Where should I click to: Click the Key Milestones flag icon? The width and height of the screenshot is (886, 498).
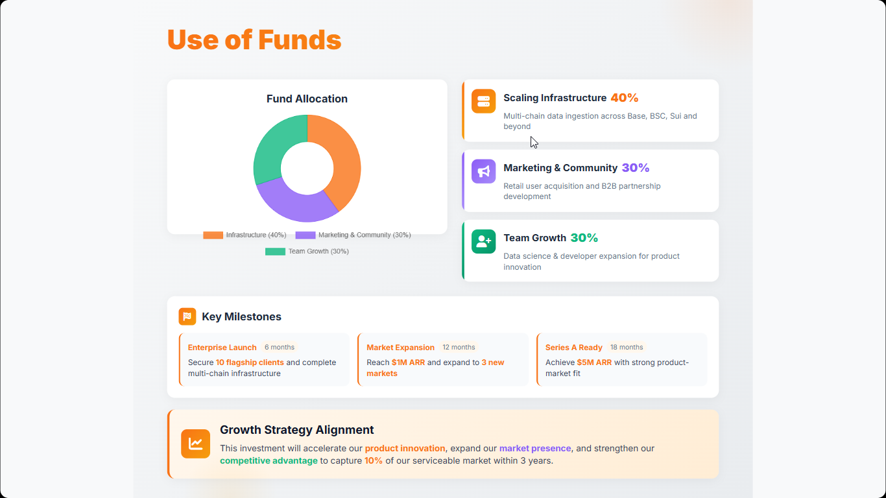coord(187,316)
